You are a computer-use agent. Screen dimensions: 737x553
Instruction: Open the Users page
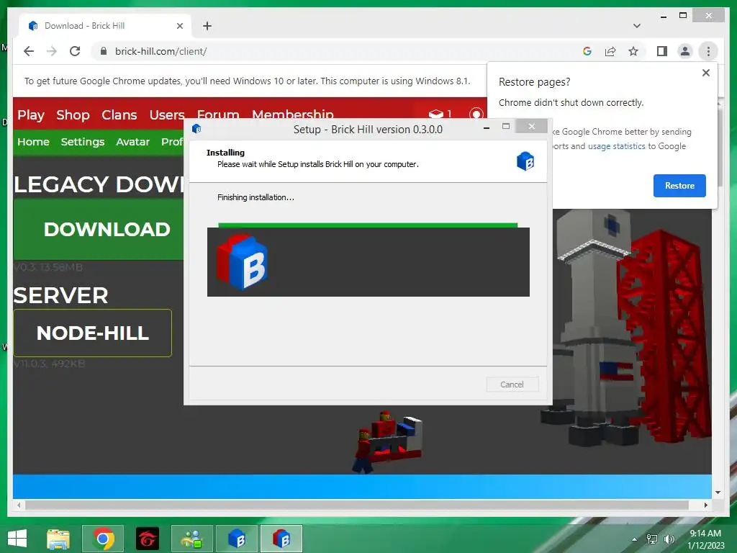pos(167,114)
